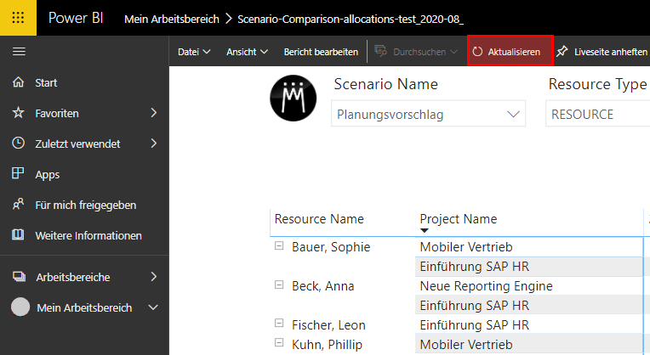The width and height of the screenshot is (650, 355).
Task: Click the Scenario-Comparison report breadcrumb title
Action: [x=351, y=19]
